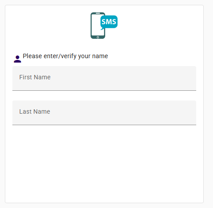Click the 'Last Name' placeholder label
The image size is (213, 208).
coord(34,111)
